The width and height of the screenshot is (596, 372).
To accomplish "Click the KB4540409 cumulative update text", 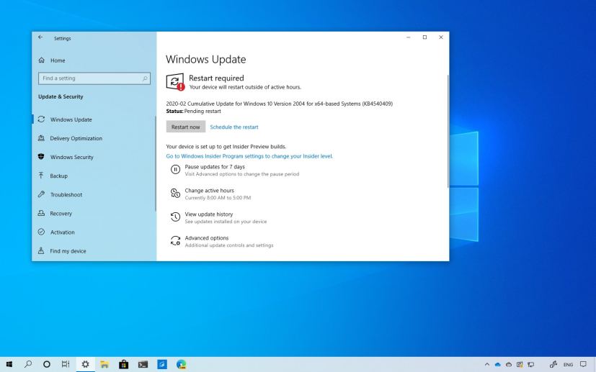I will (x=280, y=104).
